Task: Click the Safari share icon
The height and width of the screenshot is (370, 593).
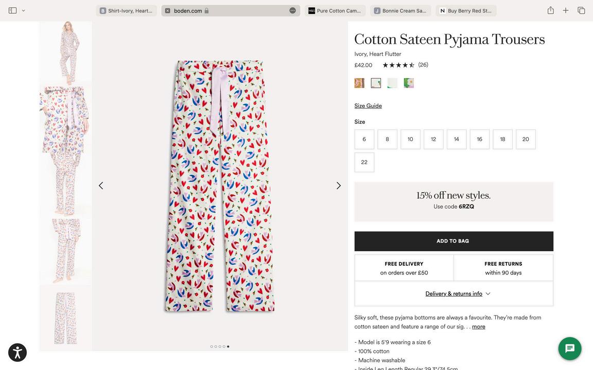Action: point(550,10)
